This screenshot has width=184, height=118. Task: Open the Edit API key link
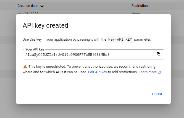click(97, 72)
